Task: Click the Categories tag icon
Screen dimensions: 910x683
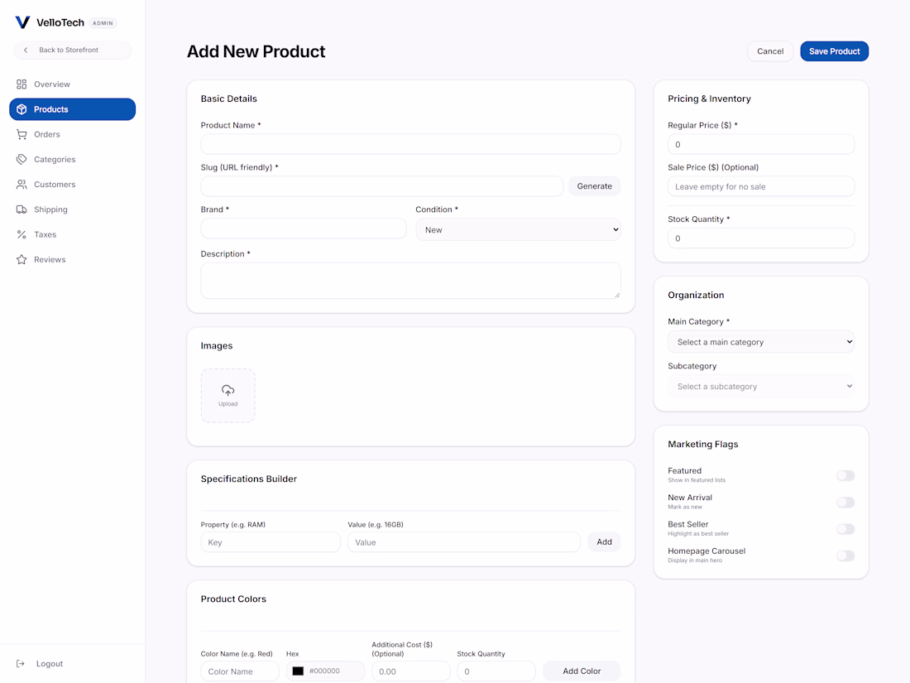Action: [x=22, y=159]
